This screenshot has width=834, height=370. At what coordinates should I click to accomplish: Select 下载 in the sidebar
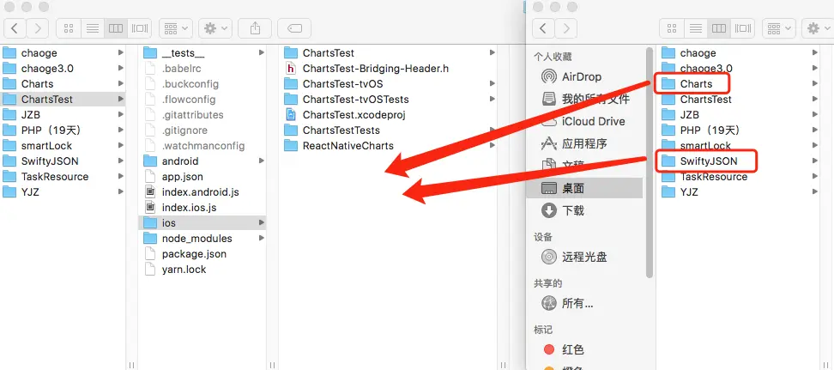point(573,211)
